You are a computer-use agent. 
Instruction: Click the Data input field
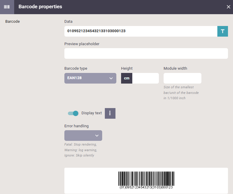141,31
